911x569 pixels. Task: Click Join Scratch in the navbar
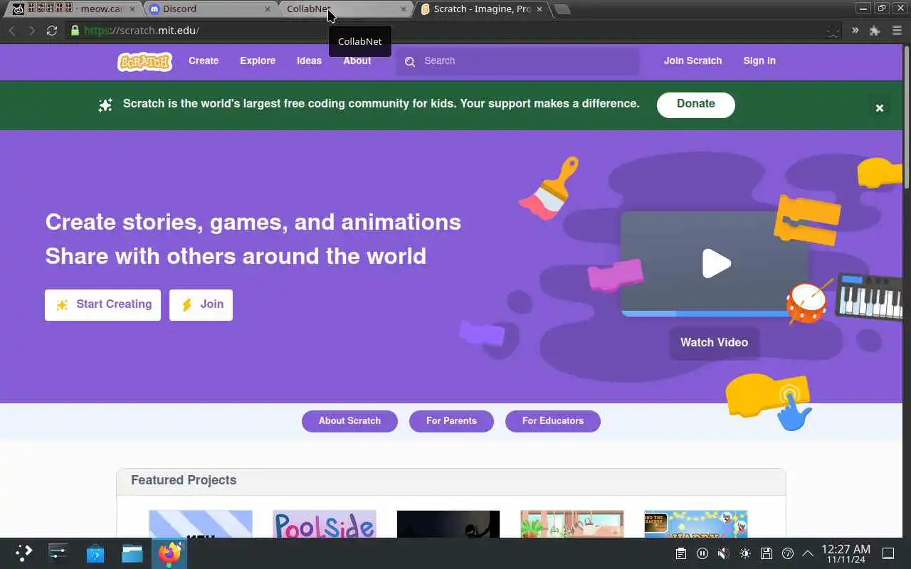pyautogui.click(x=693, y=60)
